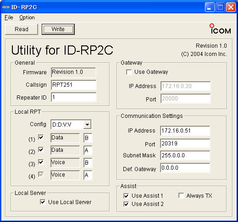Click the '(C) 2004 Icom Inc.' text
Image resolution: width=238 pixels, height=222 pixels.
click(x=204, y=54)
